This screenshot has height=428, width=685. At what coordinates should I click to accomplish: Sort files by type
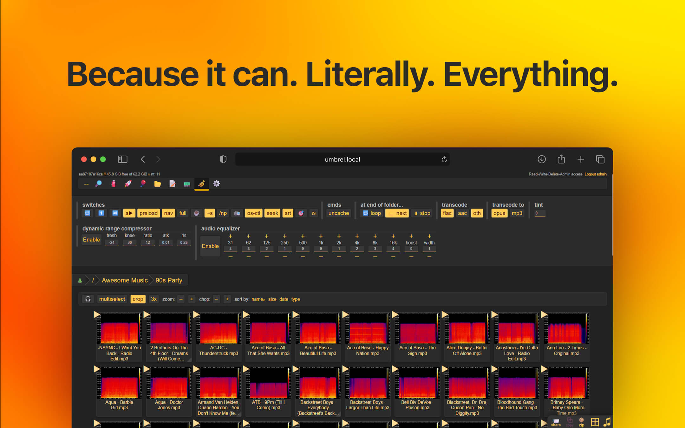295,299
